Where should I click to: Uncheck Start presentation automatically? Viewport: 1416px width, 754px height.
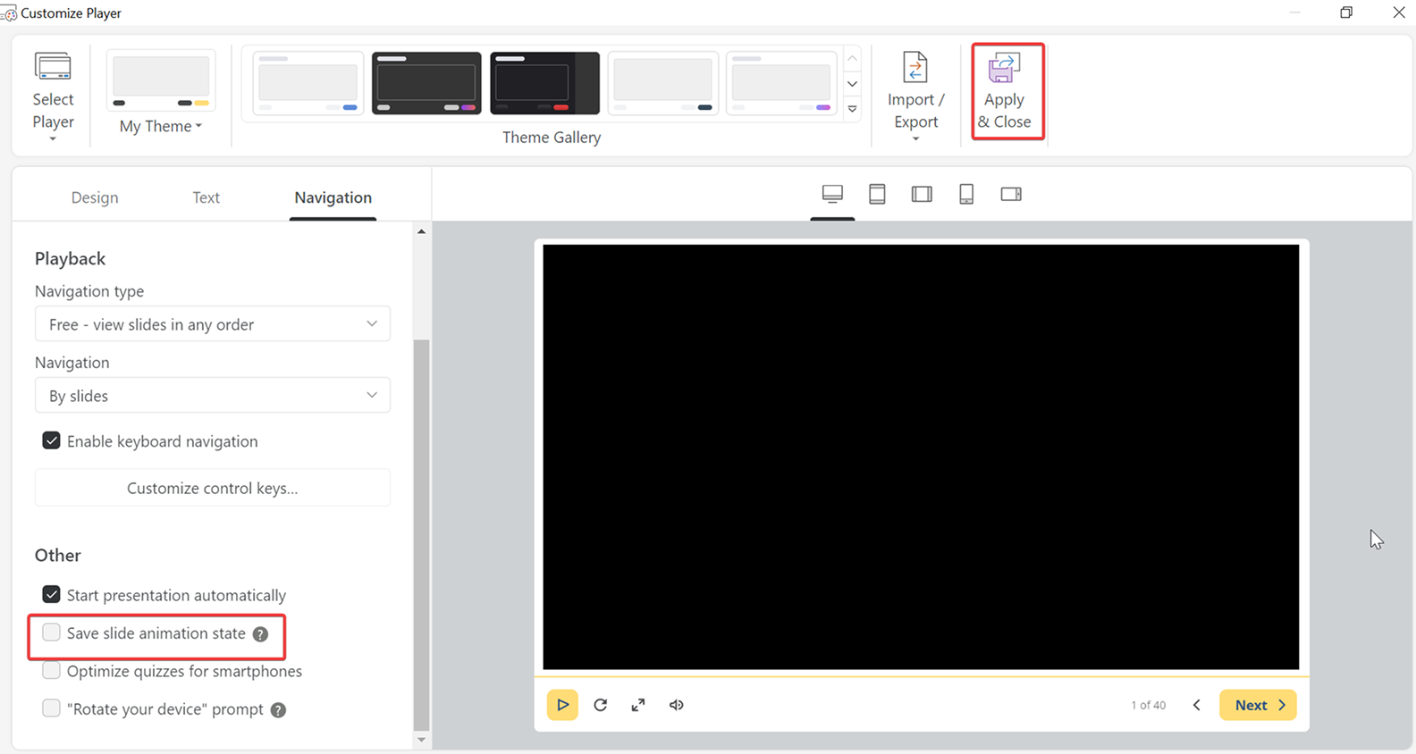[52, 595]
